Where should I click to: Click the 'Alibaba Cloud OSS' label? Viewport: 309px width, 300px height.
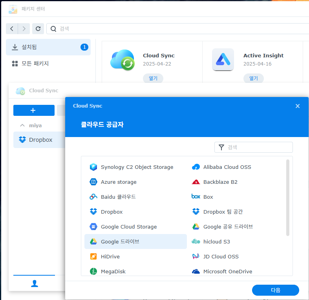click(x=227, y=167)
